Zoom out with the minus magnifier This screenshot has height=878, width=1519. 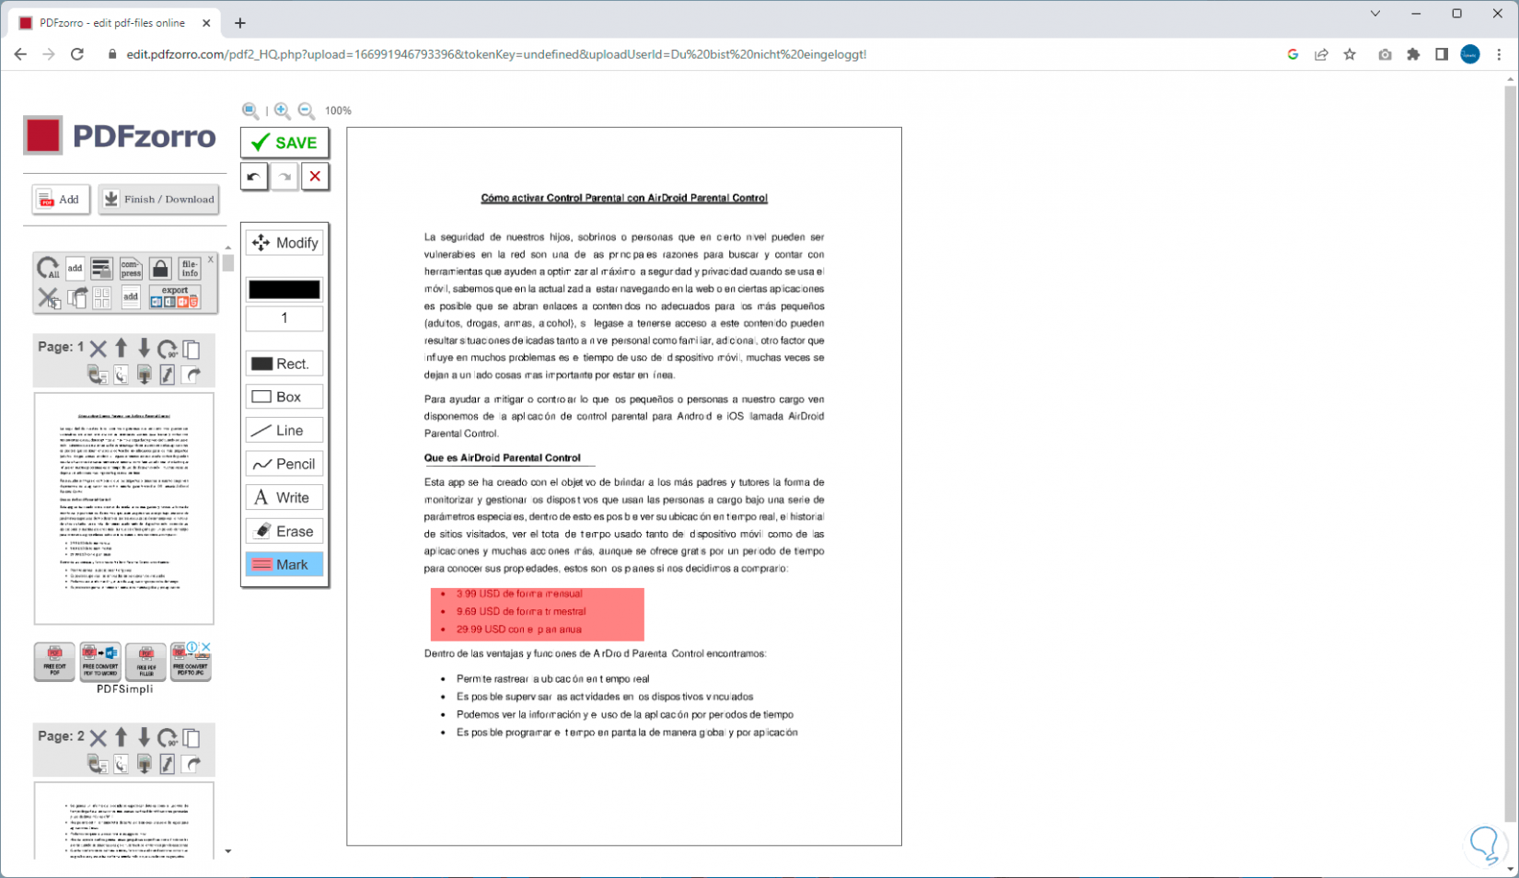(x=307, y=110)
